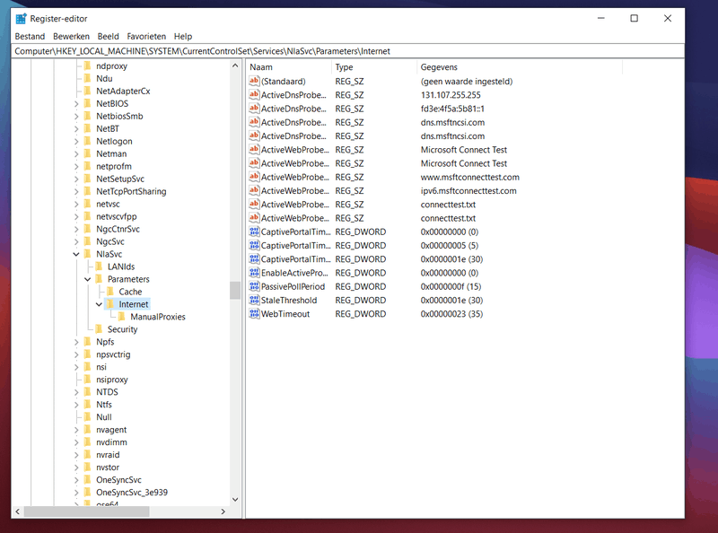
Task: Select the PassivePollPeriod value name
Action: point(293,286)
